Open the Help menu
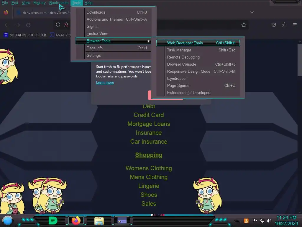The width and height of the screenshot is (302, 227). 88,3
